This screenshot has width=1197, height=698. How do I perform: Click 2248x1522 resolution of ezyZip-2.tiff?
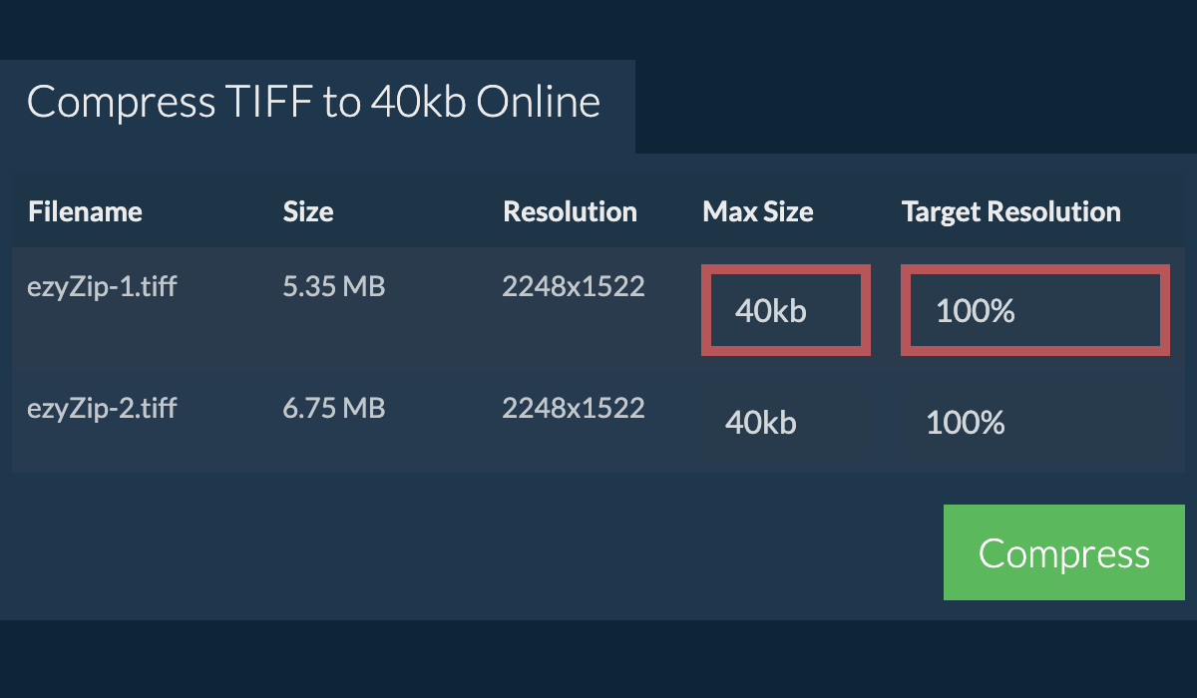[574, 408]
